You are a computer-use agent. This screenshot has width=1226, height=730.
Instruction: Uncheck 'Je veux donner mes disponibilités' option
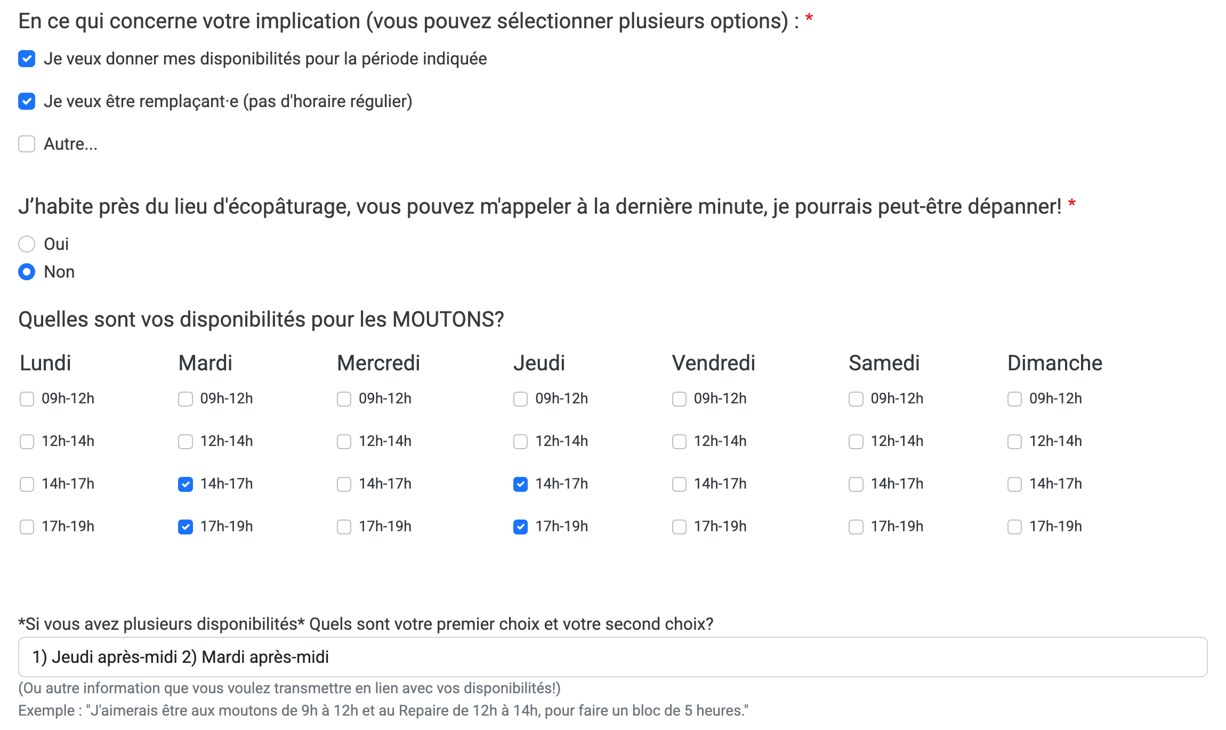pyautogui.click(x=27, y=59)
